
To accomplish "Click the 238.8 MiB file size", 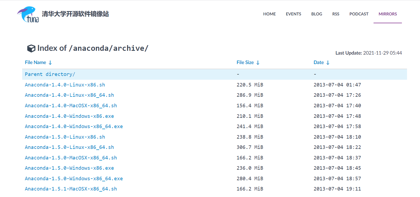I will click(x=250, y=137).
